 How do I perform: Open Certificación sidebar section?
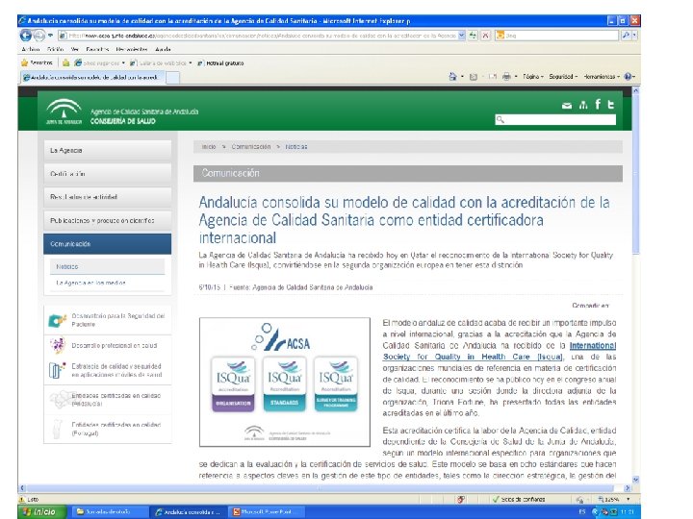tap(108, 174)
